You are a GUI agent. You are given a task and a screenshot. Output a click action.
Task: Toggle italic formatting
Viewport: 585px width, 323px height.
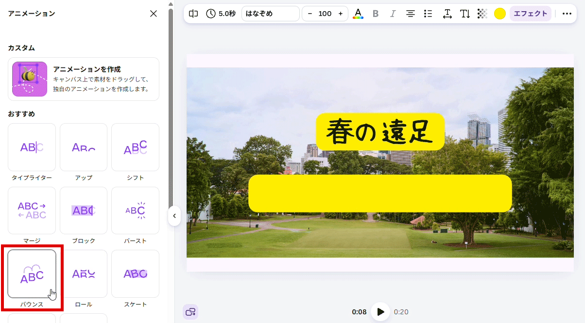point(393,14)
